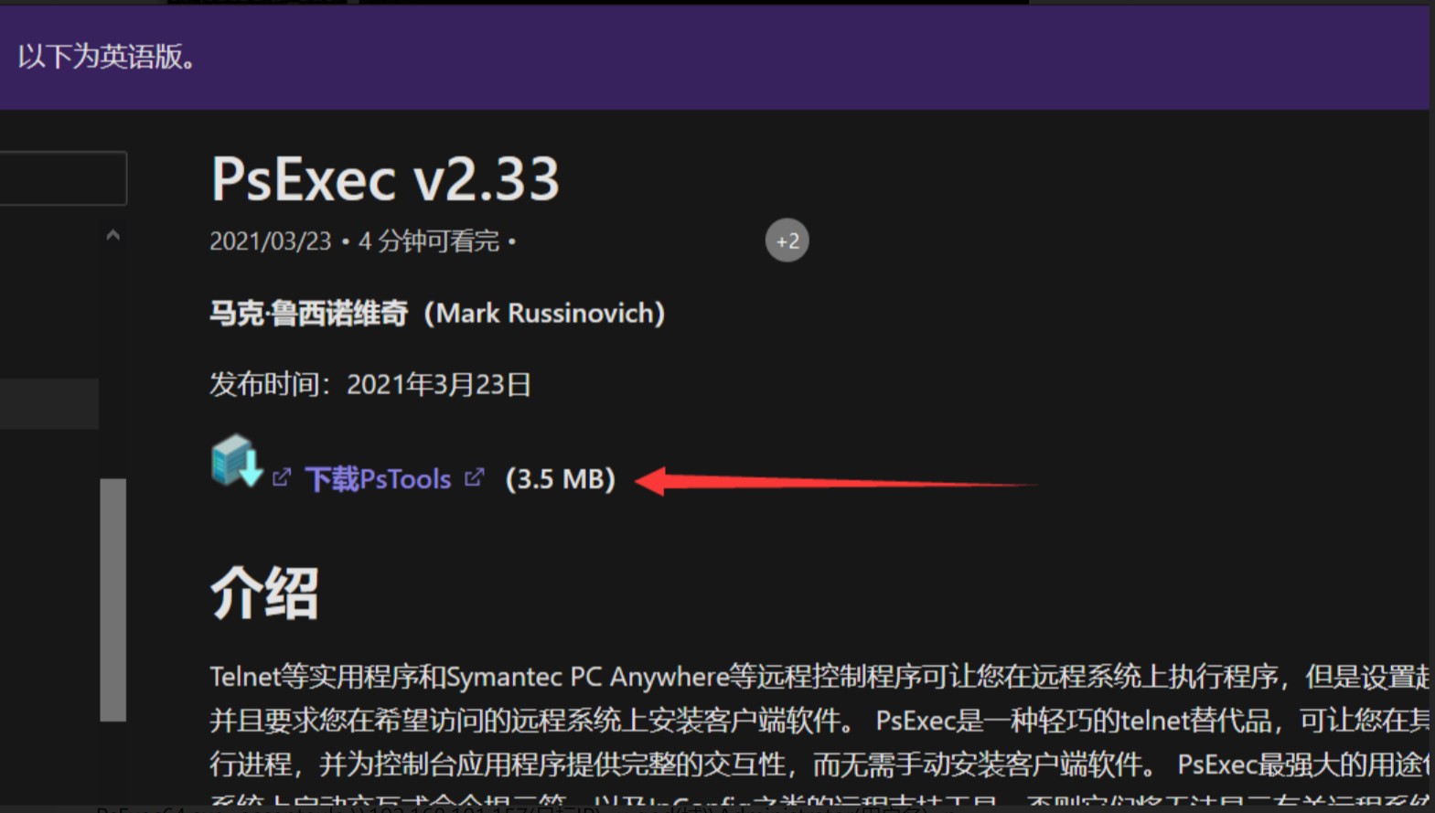Click external-link icon after 下载PsTools
Image resolution: width=1435 pixels, height=813 pixels.
tap(474, 476)
